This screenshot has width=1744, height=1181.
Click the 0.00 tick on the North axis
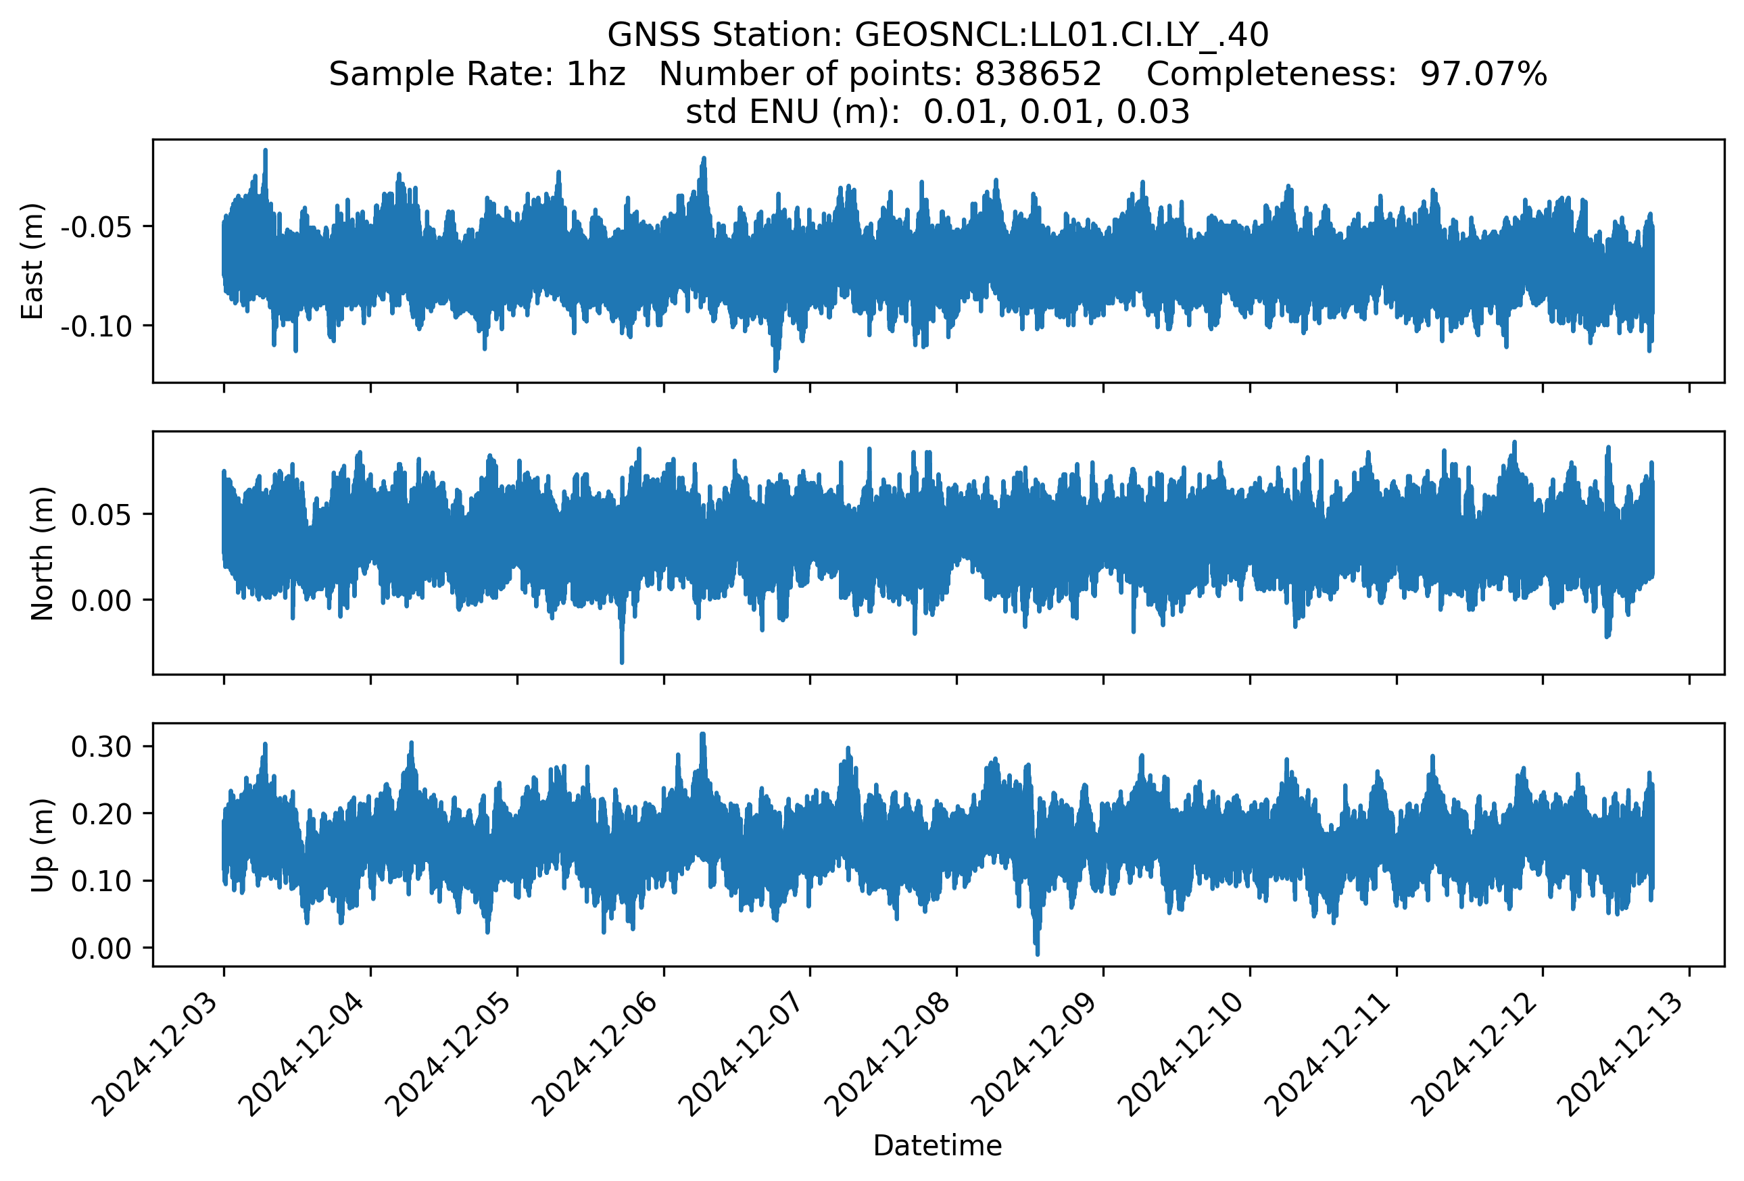101,601
